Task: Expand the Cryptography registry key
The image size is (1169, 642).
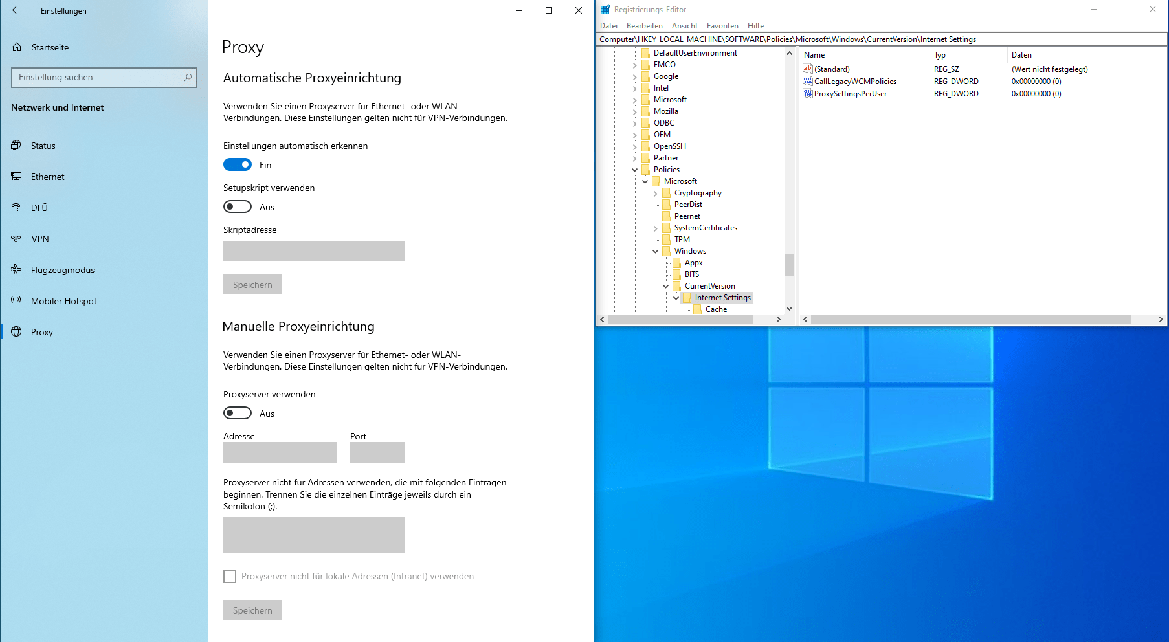Action: [656, 193]
